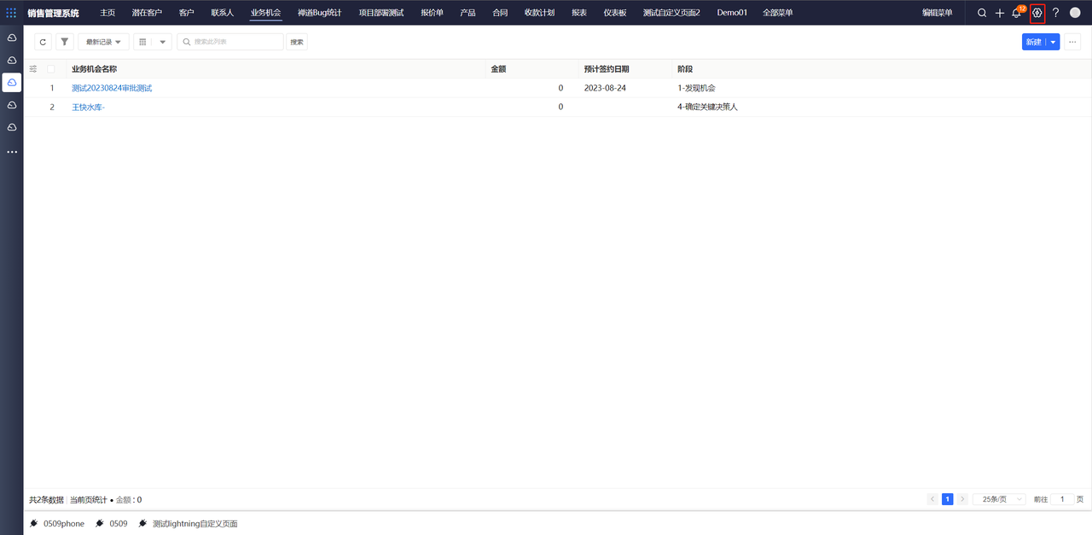
Task: Open the app launcher grid icon
Action: pyautogui.click(x=11, y=13)
